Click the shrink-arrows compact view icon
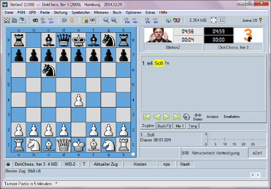Viewport: 271px width, 189px height. (222, 20)
